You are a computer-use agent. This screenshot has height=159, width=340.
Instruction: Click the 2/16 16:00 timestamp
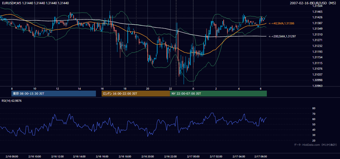click(x=102, y=156)
